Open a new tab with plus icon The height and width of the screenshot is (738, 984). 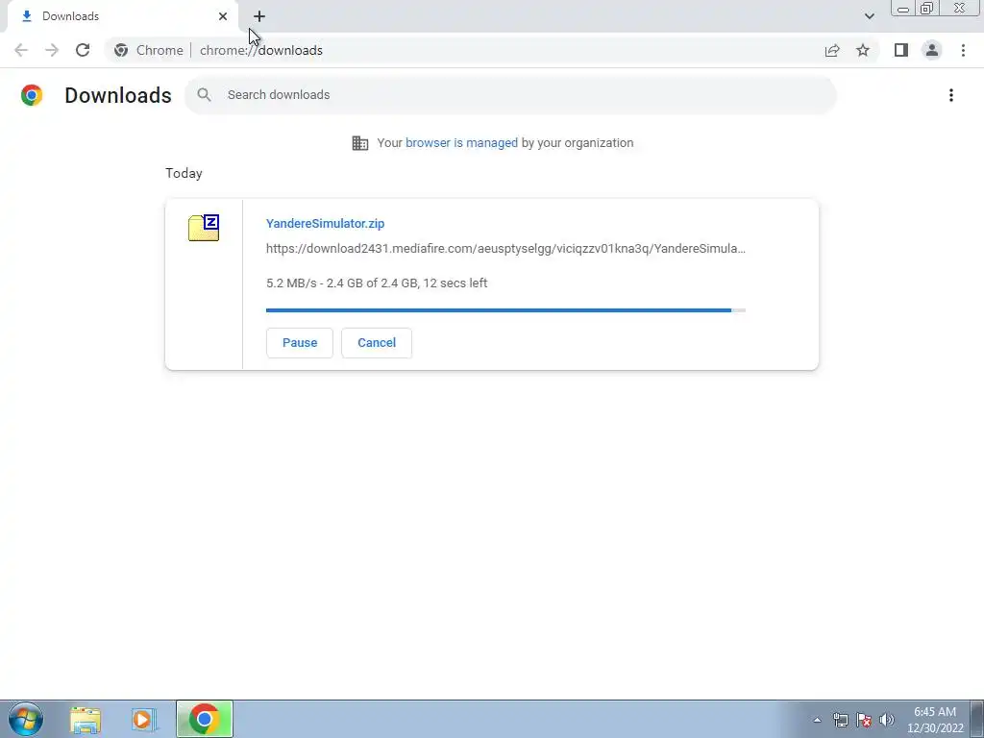[259, 16]
